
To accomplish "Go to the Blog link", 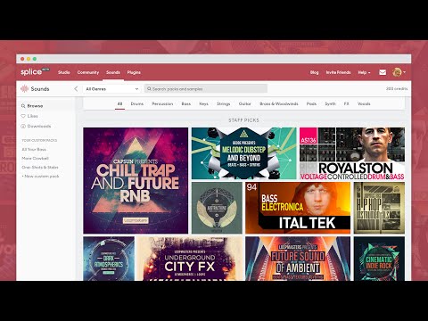I will [x=315, y=72].
